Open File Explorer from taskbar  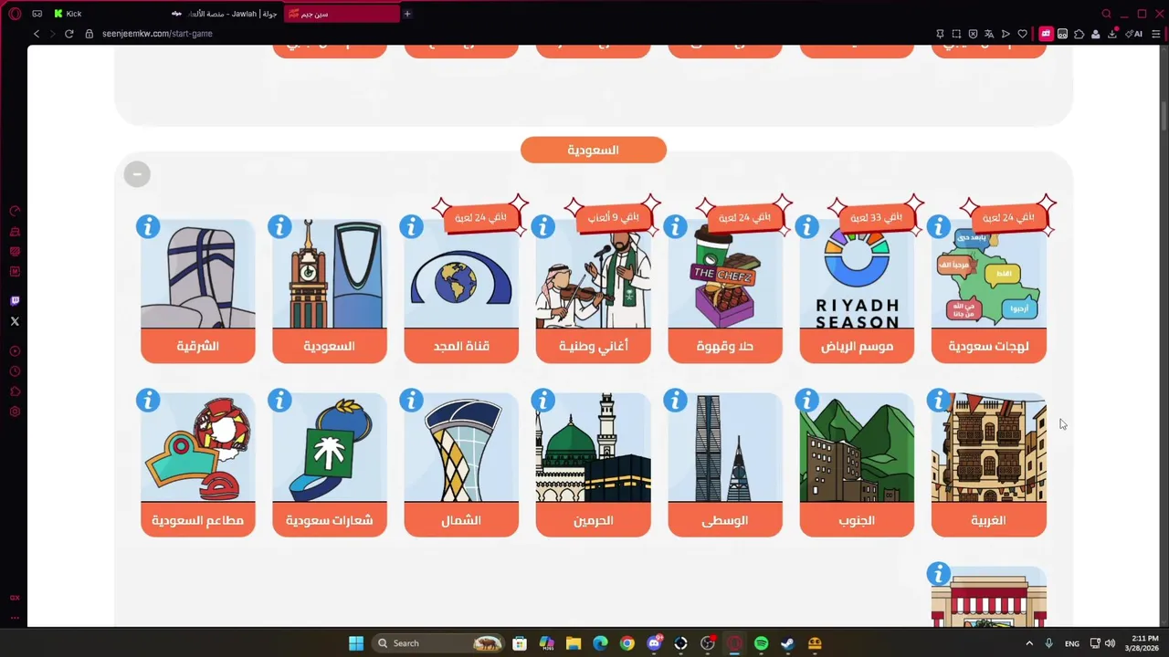pos(573,643)
